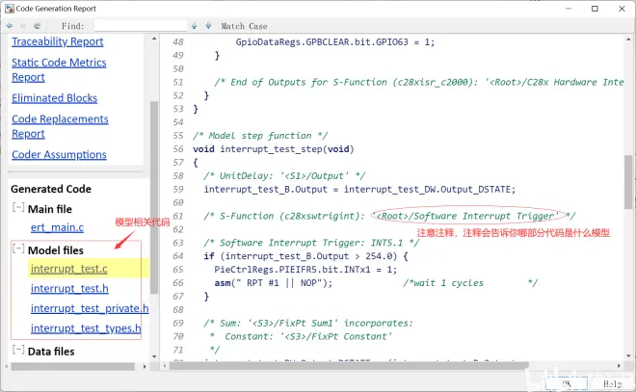Viewport: 636px width, 392px height.
Task: Collapse the Model files section
Action: pyautogui.click(x=18, y=248)
